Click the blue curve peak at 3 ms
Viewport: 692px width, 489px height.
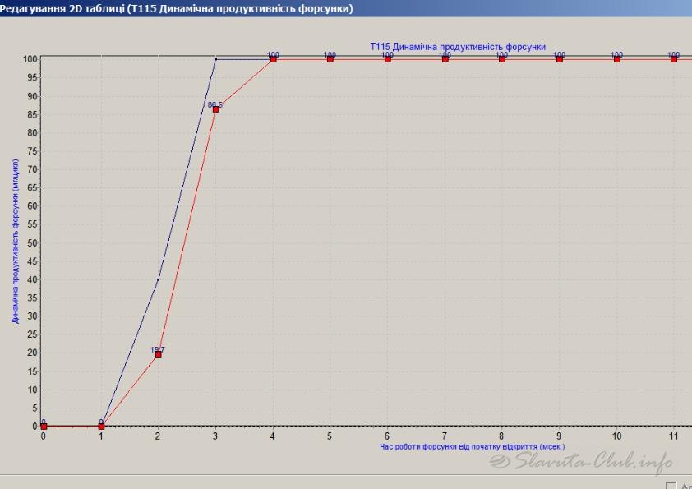[216, 59]
